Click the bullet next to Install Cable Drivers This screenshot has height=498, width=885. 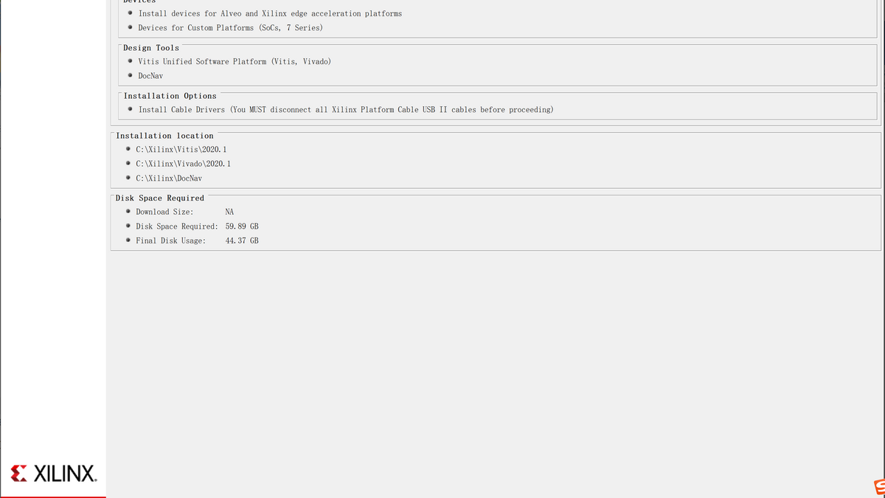pyautogui.click(x=130, y=109)
